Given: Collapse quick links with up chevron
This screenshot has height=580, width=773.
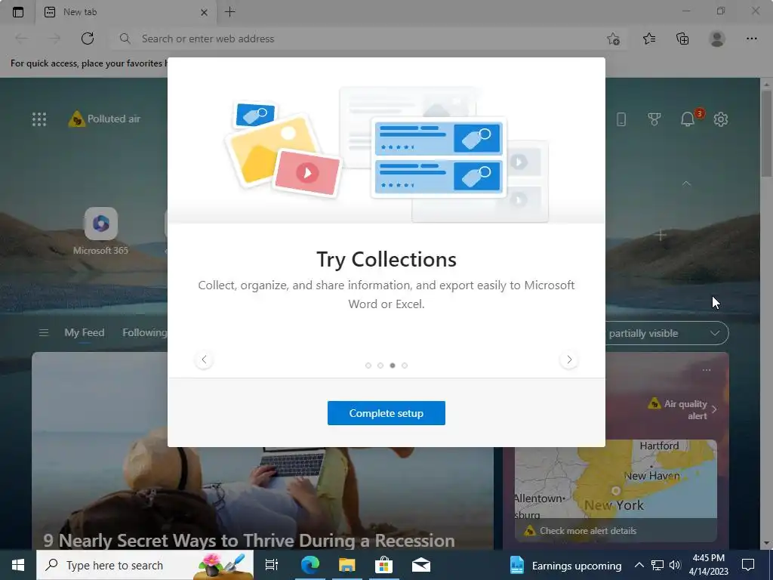Looking at the screenshot, I should [x=686, y=184].
